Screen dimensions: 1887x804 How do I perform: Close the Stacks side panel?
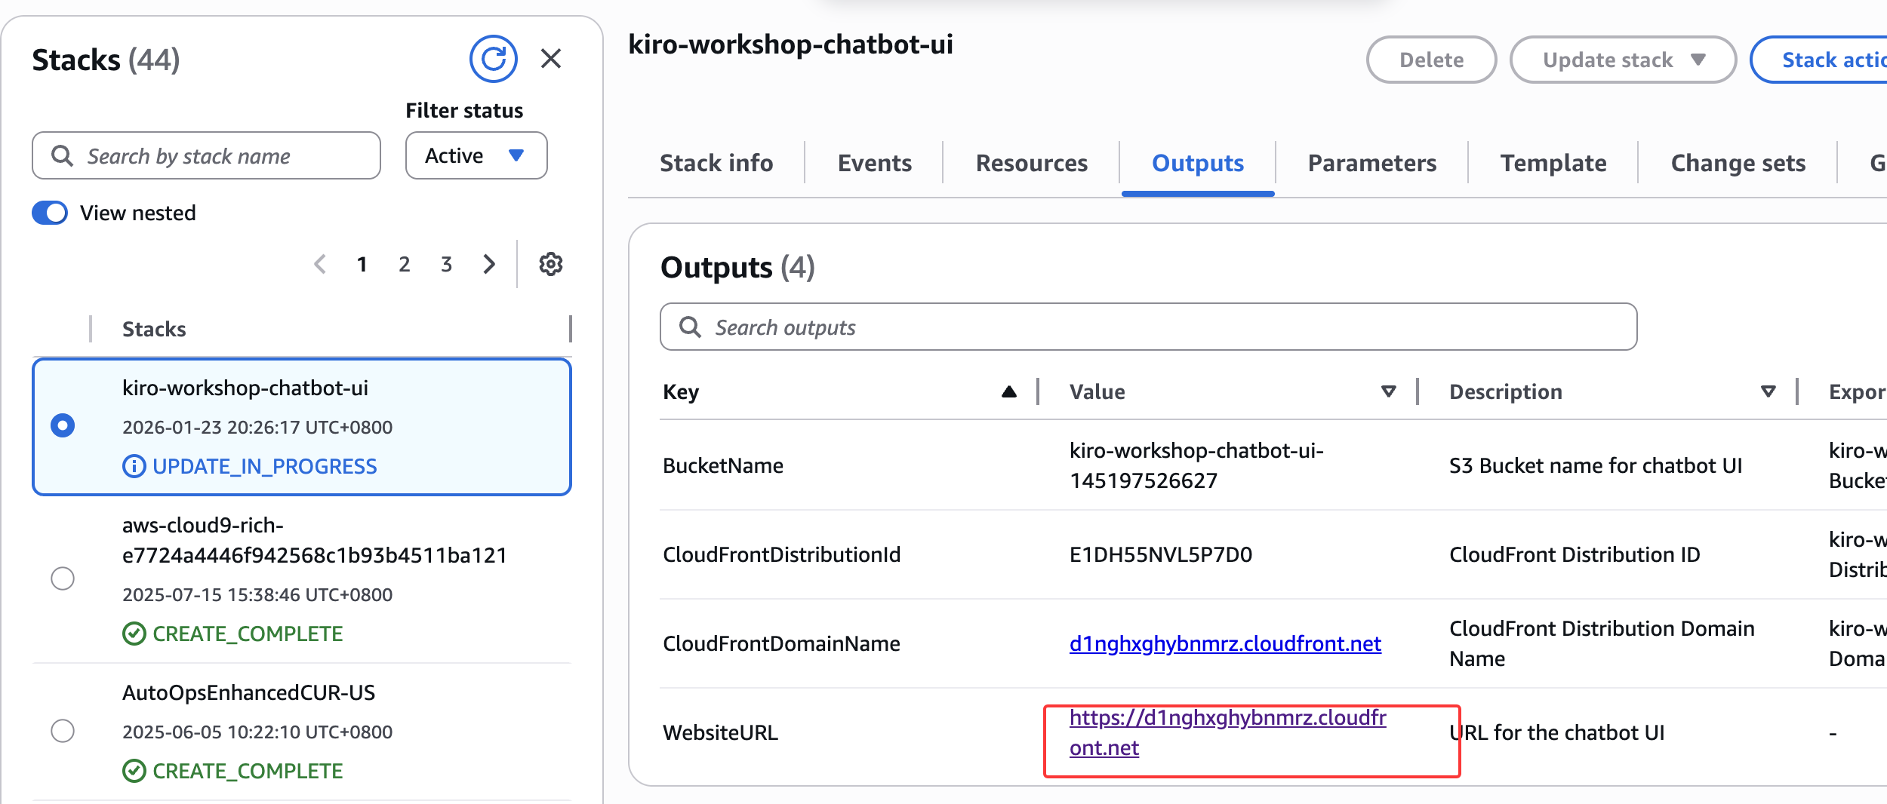point(551,59)
